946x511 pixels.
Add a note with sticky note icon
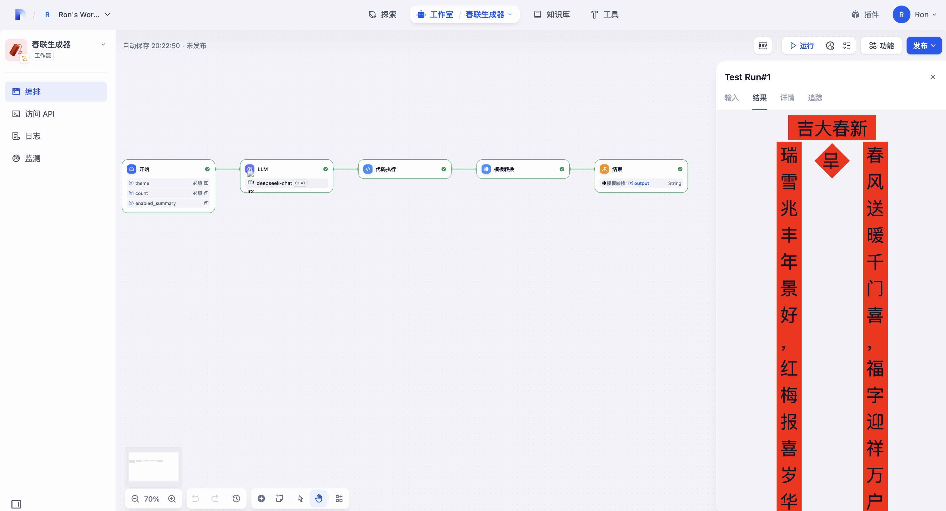tap(279, 498)
